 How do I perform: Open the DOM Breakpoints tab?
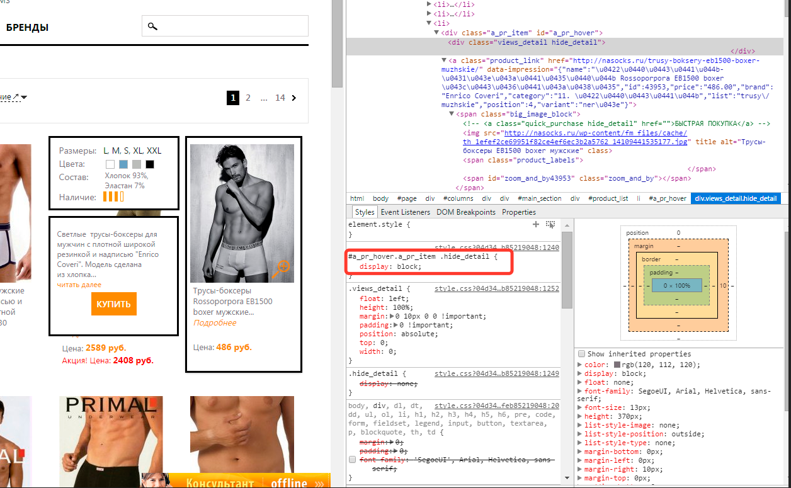coord(466,212)
